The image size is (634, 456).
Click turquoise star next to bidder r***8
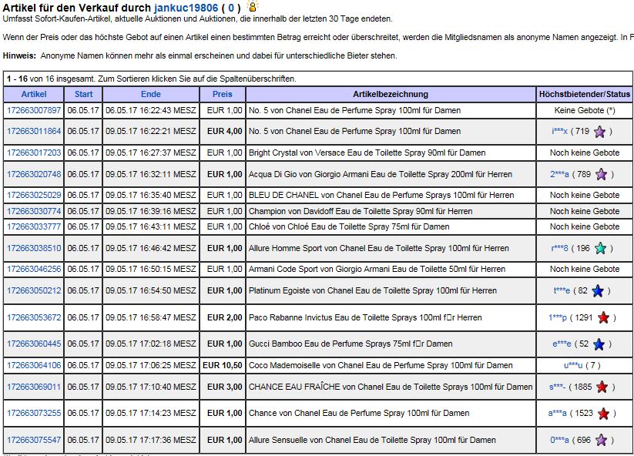[x=600, y=248]
